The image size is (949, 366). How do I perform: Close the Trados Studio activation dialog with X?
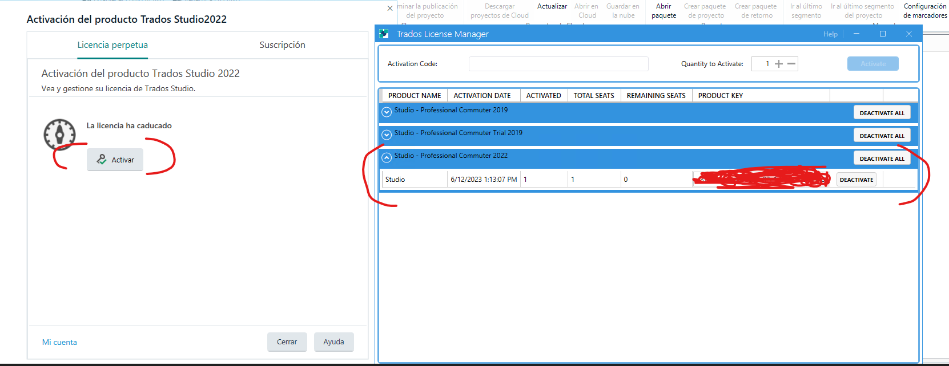click(390, 9)
